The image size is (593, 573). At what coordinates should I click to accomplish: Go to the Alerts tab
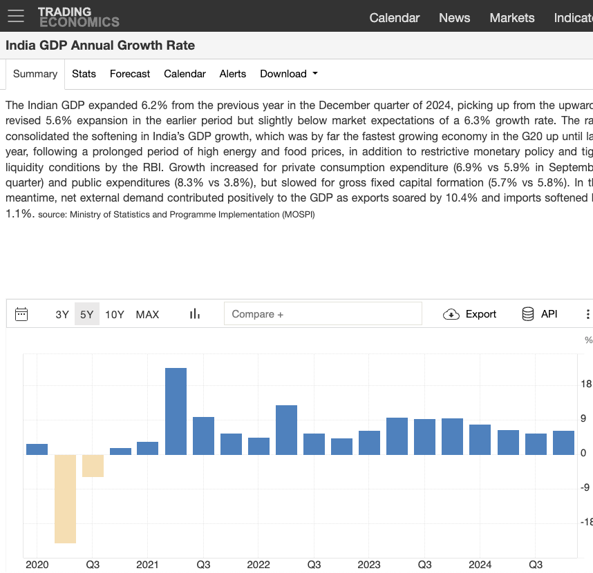point(233,74)
